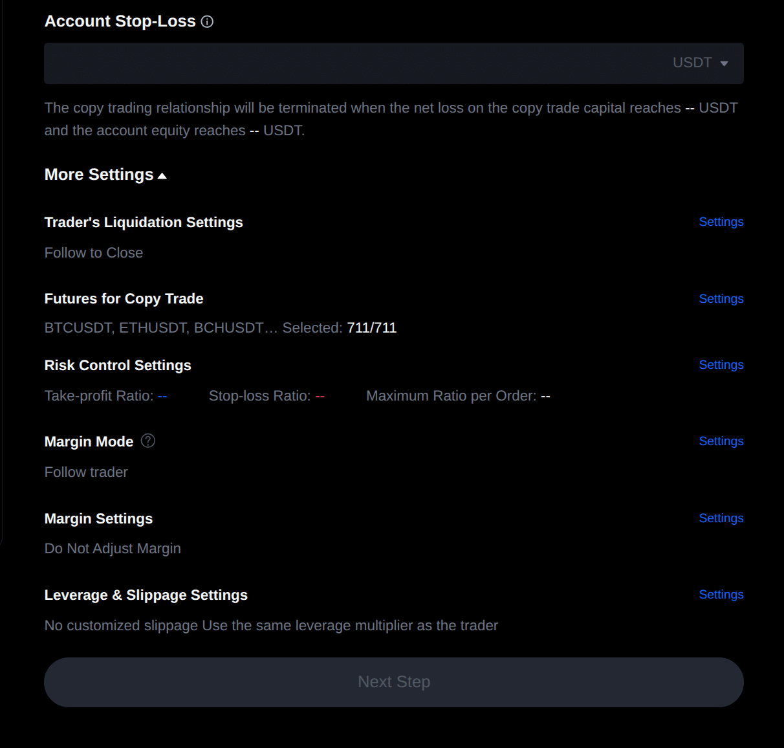Collapse the More Settings section
The height and width of the screenshot is (748, 784).
[105, 175]
